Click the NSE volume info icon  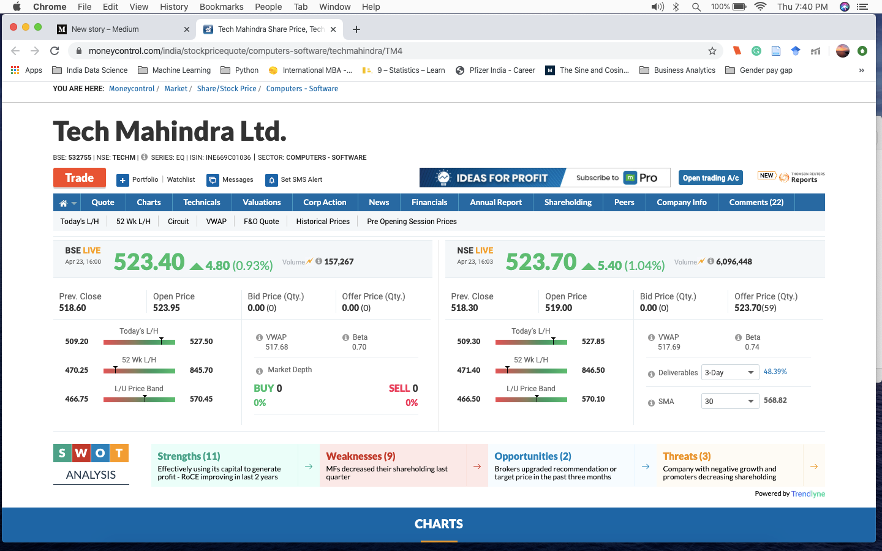[710, 261]
